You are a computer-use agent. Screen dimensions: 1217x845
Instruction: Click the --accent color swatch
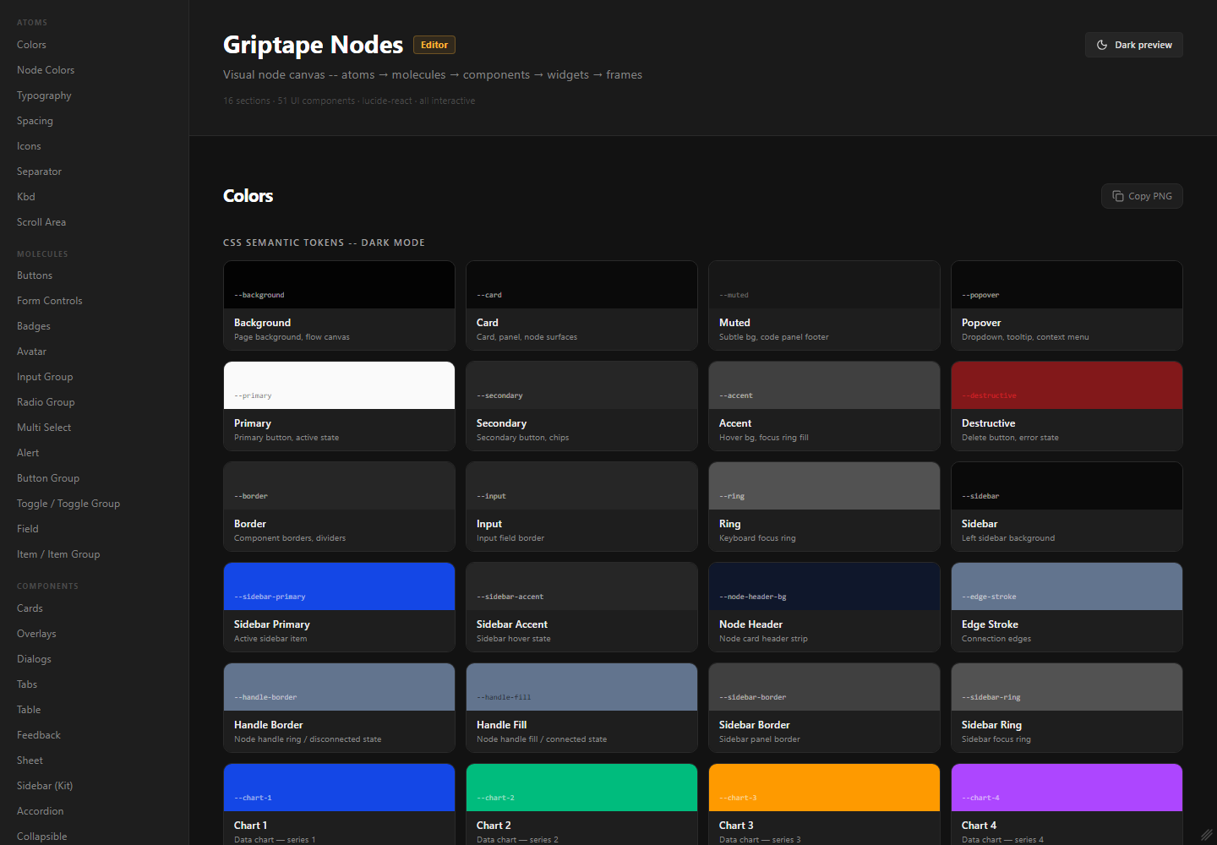pyautogui.click(x=824, y=385)
